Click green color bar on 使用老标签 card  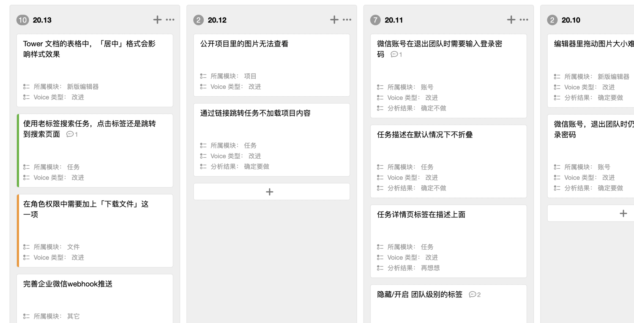(18, 151)
